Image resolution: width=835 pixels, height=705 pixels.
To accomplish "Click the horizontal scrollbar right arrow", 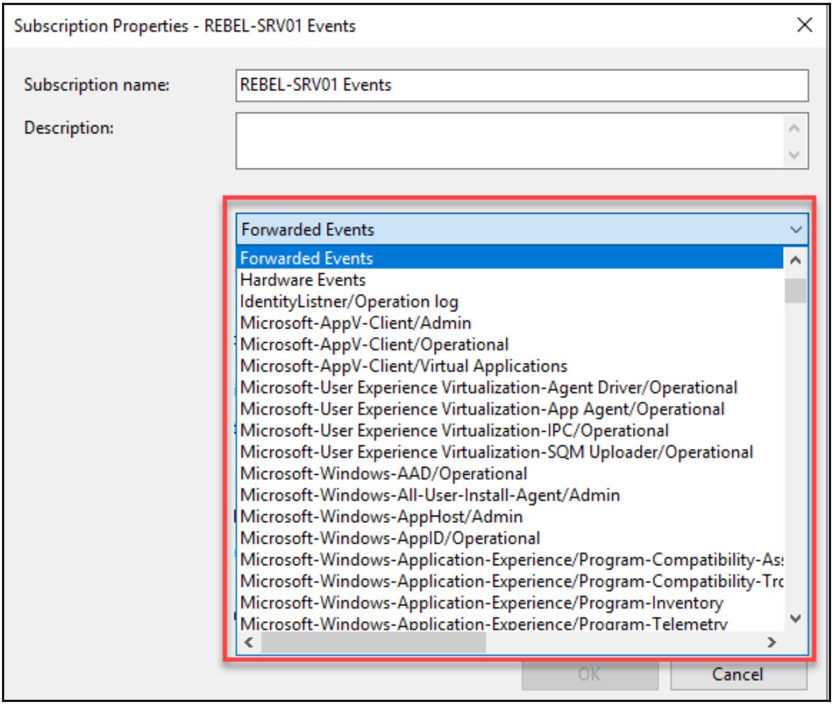I will pyautogui.click(x=771, y=643).
